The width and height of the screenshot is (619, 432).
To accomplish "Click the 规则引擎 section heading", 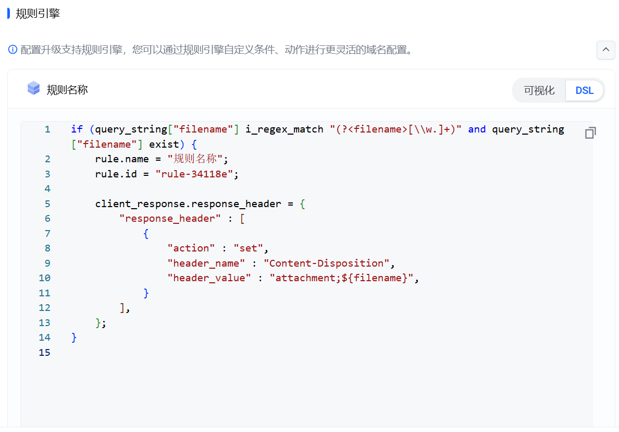I will click(x=38, y=14).
